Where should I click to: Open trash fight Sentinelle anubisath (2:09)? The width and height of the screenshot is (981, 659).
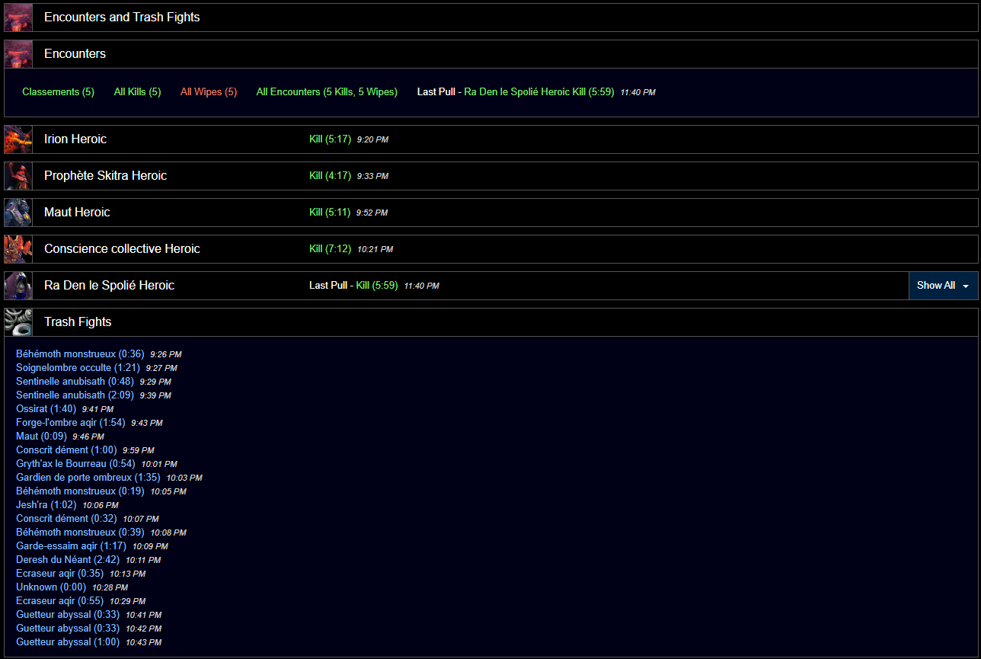(x=75, y=395)
